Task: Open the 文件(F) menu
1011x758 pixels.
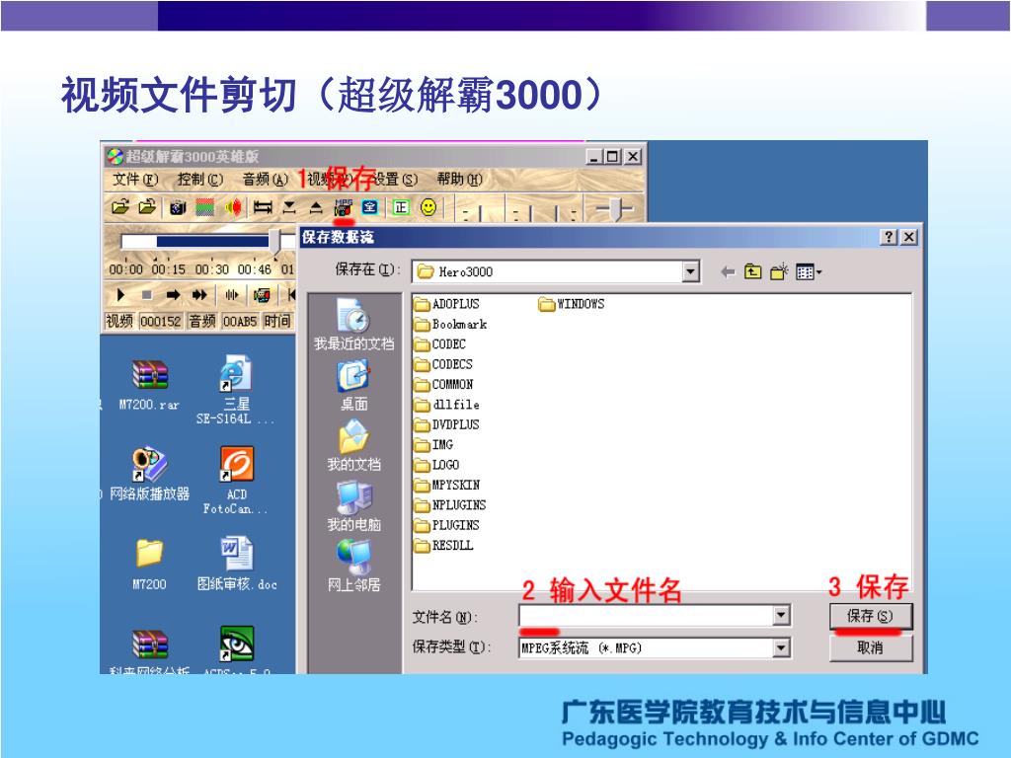Action: [135, 180]
